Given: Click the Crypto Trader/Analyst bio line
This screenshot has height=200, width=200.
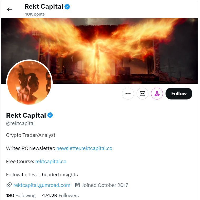Looking at the screenshot, I should pos(31,135).
